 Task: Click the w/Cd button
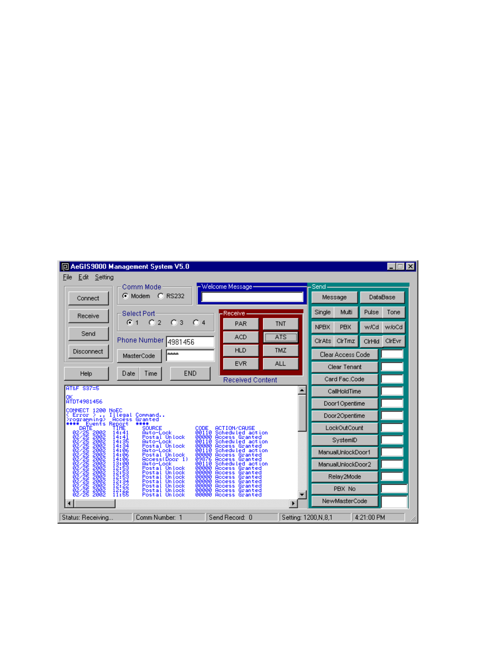tap(371, 327)
